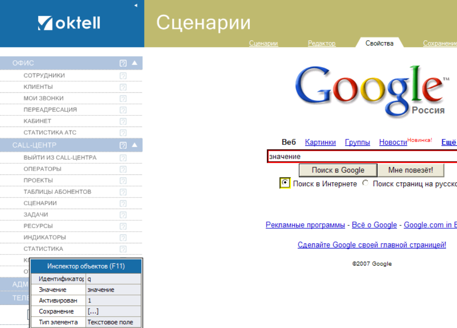Image resolution: width=457 pixels, height=328 pixels.
Task: Select Поиск в Интернете radio button
Action: tap(285, 183)
